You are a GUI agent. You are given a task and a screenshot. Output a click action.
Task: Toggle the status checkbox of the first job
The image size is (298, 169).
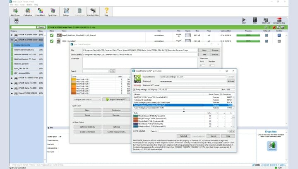point(52,35)
